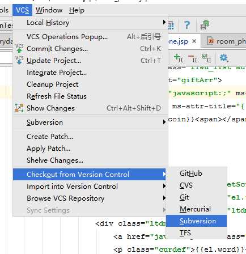Click the Import into Version Control arrow

tap(164, 187)
